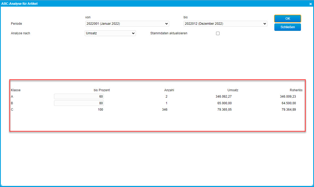Open the 'bis' period dropdown
The width and height of the screenshot is (314, 187).
(x=225, y=24)
